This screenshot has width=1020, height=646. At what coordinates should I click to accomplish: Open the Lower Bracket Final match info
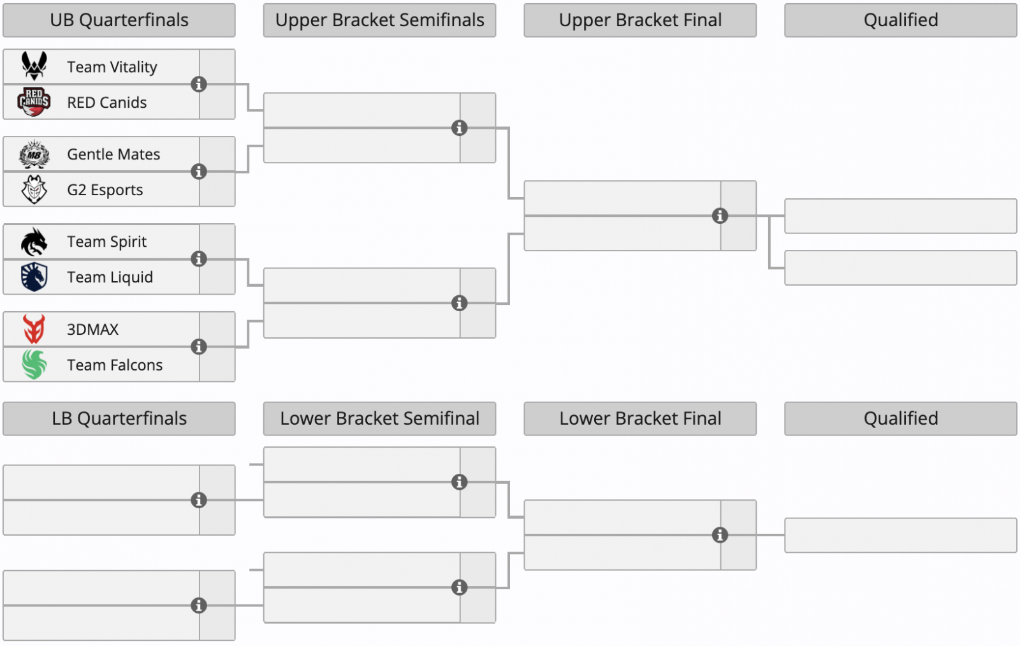[720, 535]
